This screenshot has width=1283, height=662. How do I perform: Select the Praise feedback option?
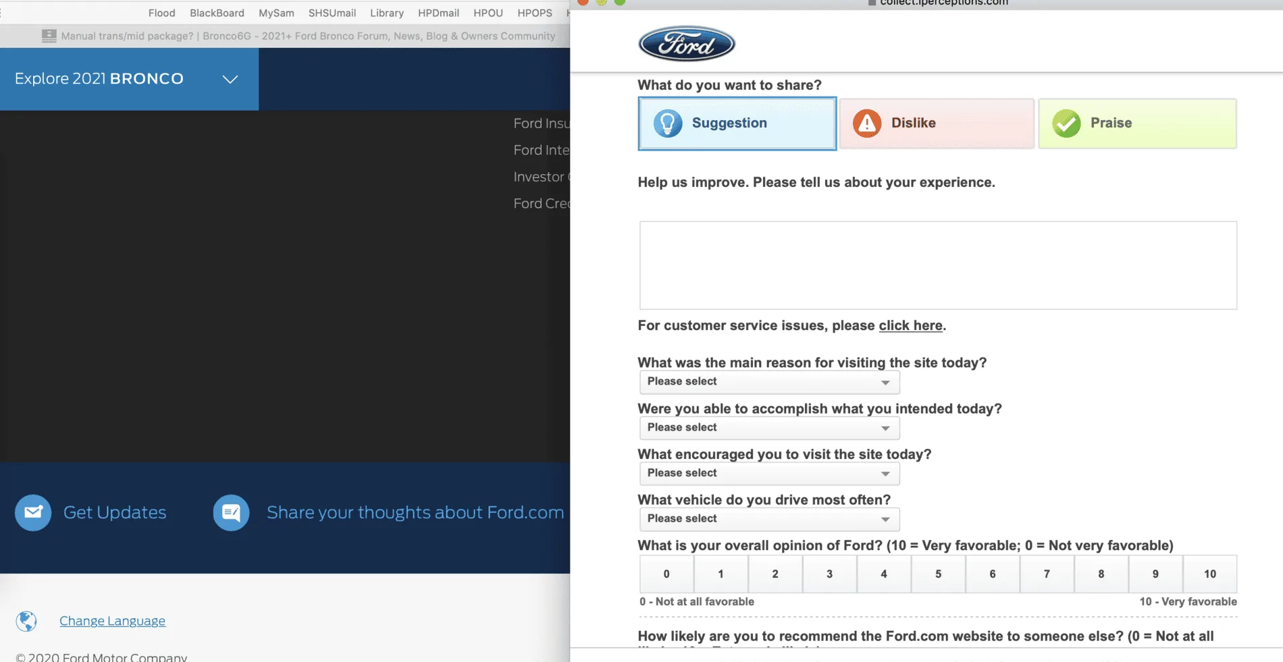(x=1137, y=123)
